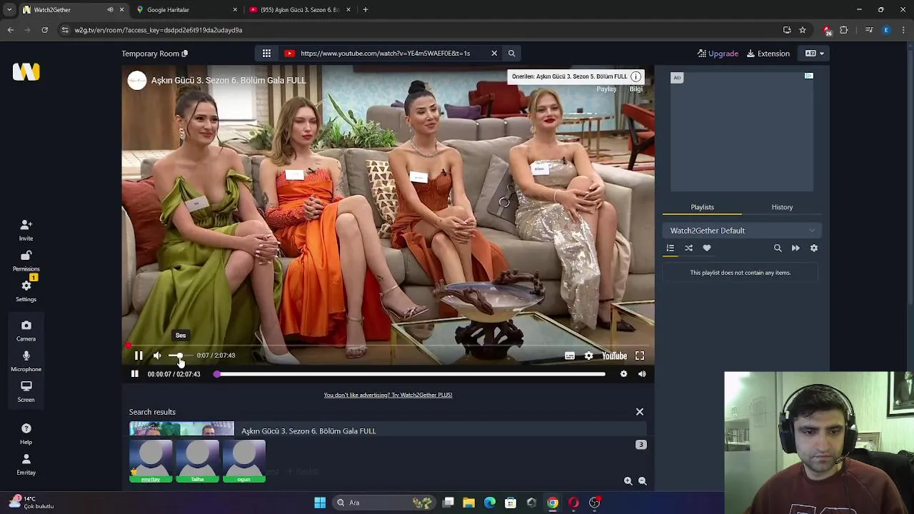Open Watch2Gether player settings gear
This screenshot has width=914, height=514.
(623, 374)
